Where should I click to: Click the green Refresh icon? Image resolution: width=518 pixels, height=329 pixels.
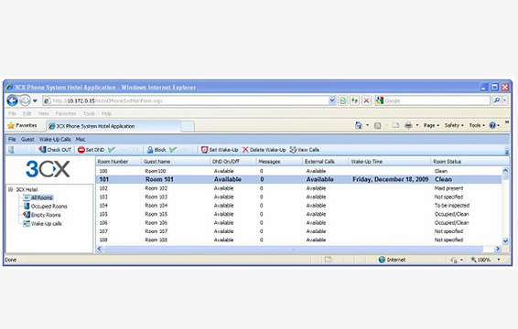[354, 101]
